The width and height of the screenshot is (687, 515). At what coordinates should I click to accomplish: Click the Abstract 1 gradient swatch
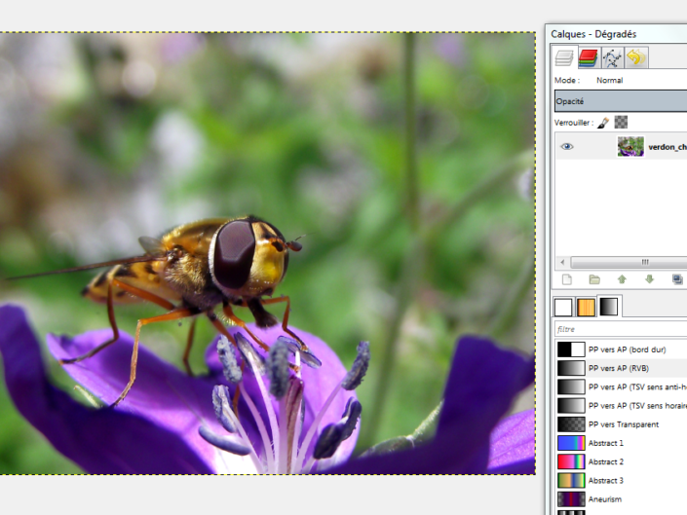571,443
